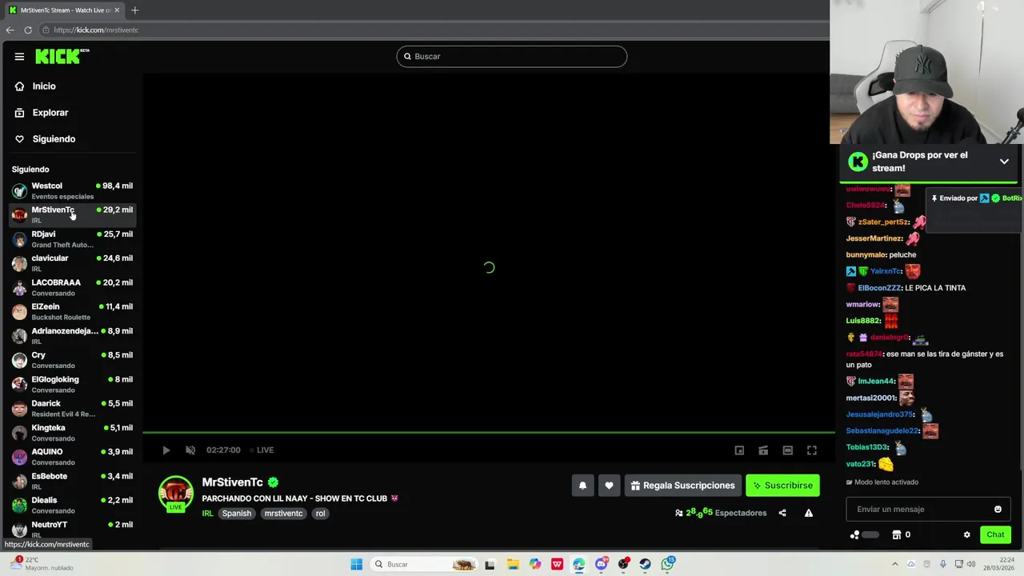Viewport: 1024px width, 576px height.
Task: Click the green Suscribirse button
Action: [x=782, y=486]
